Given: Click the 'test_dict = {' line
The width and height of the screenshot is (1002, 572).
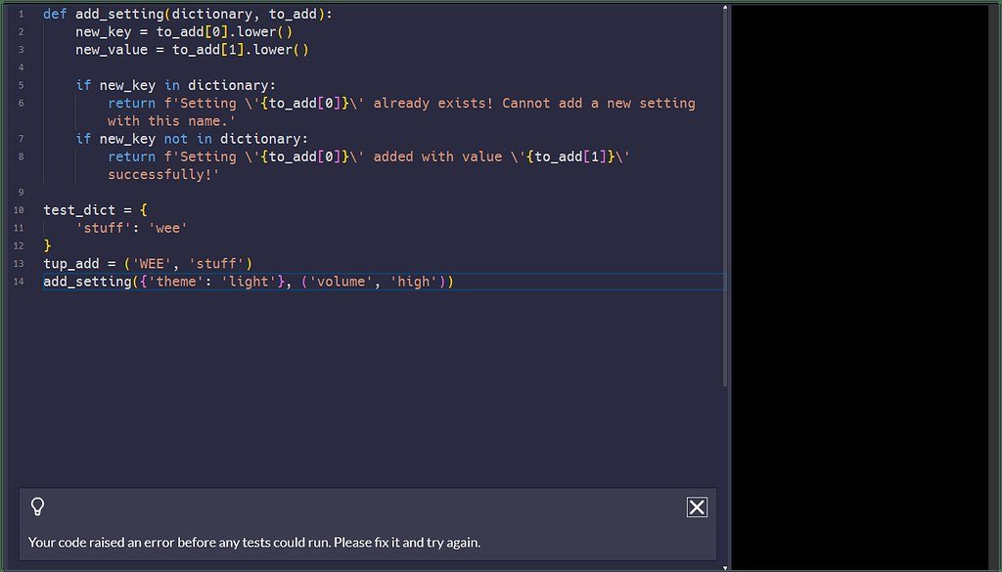Looking at the screenshot, I should click(95, 210).
